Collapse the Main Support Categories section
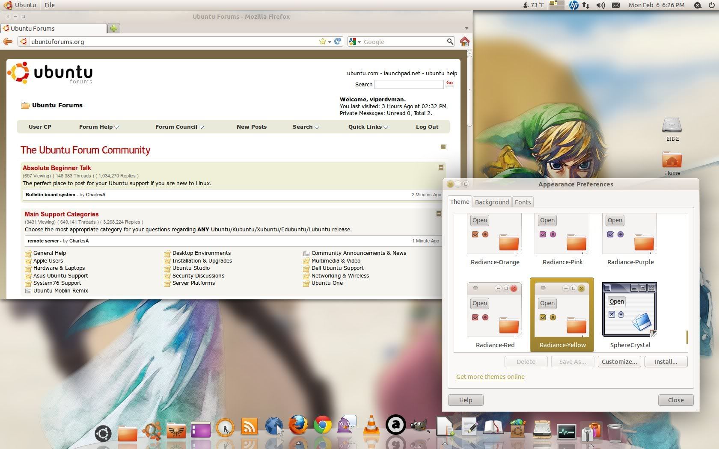Viewport: 719px width, 449px height. [x=439, y=213]
